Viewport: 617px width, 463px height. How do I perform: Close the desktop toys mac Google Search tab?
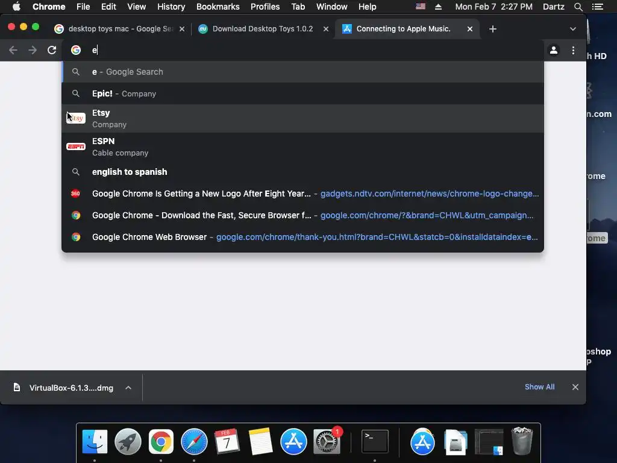coord(182,29)
